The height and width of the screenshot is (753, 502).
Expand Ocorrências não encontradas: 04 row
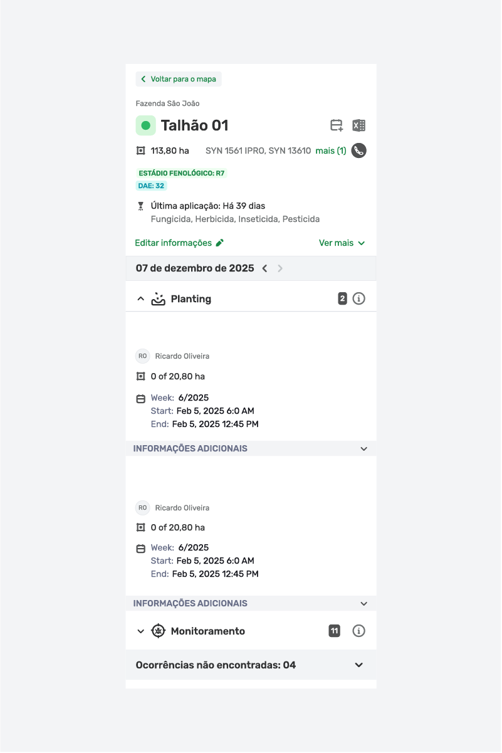(x=251, y=665)
